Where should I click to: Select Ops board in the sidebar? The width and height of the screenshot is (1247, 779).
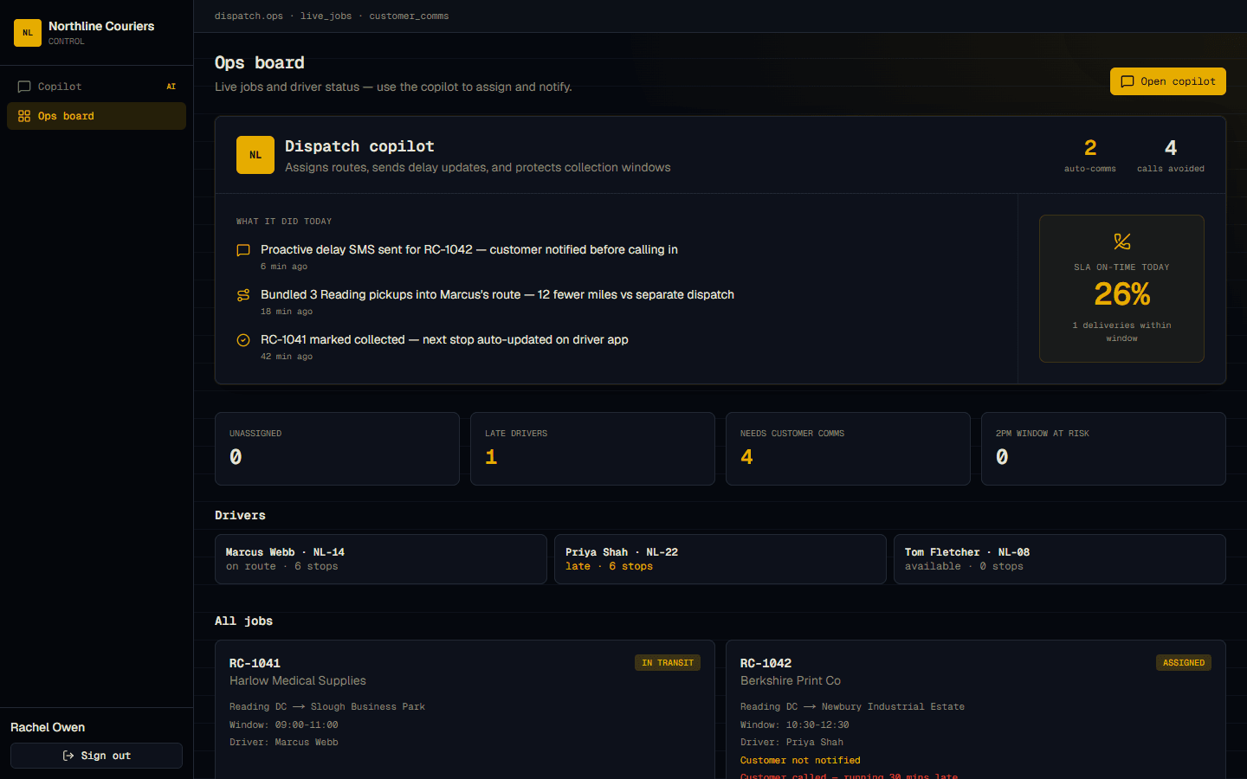96,116
